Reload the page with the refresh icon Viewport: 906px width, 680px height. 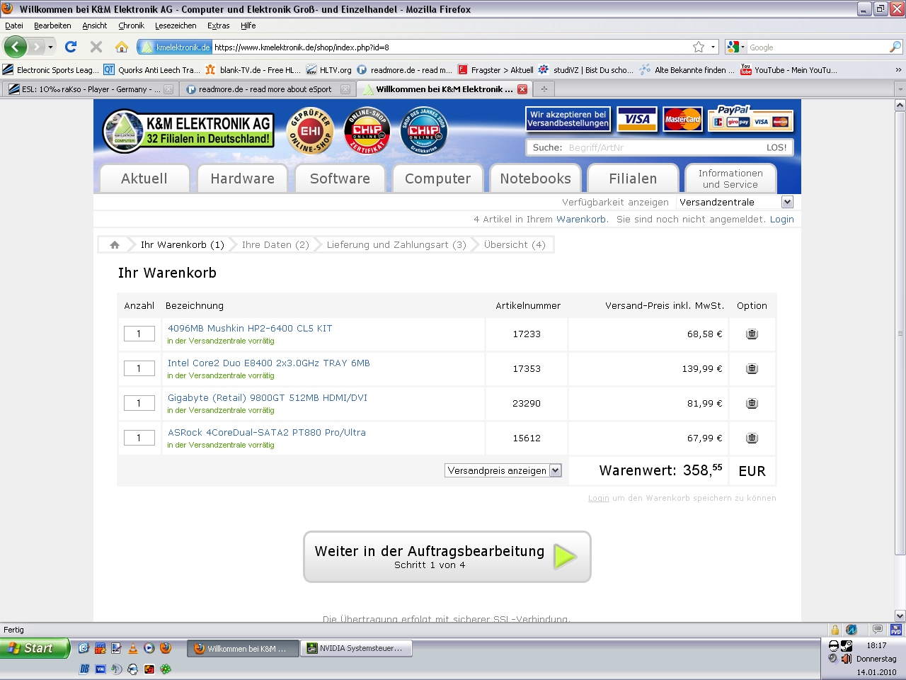71,47
